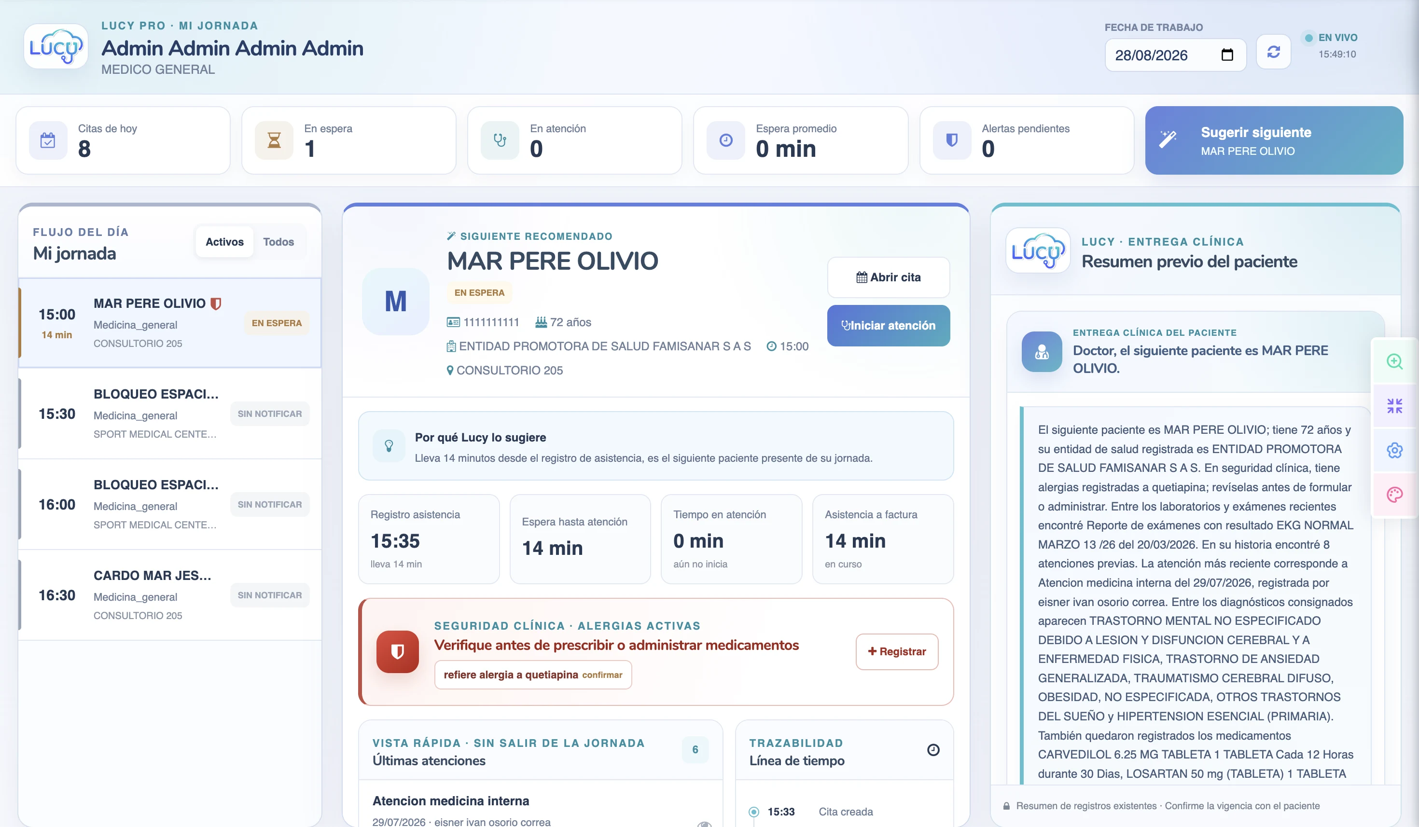1419x827 pixels.
Task: Click the lock icon in the summary footer
Action: (x=1006, y=806)
